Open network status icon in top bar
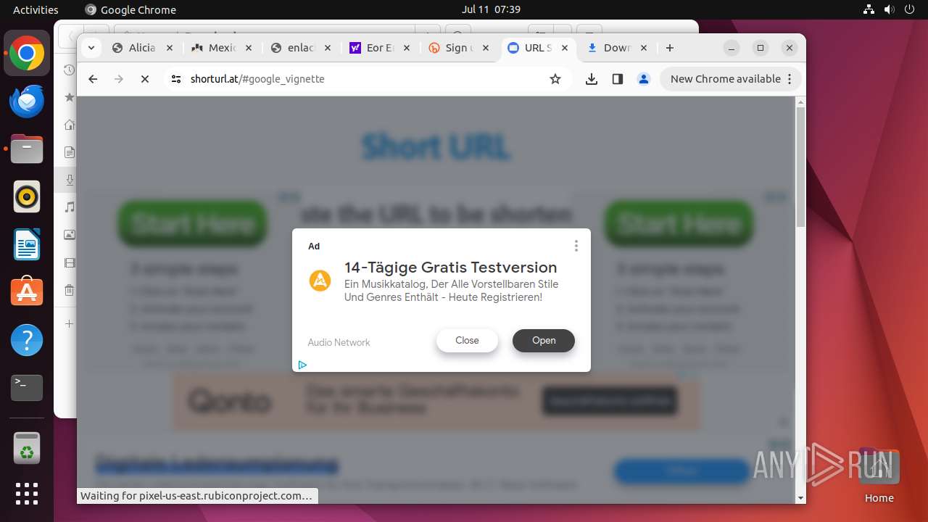Screen dimensions: 928x522 click(x=869, y=9)
